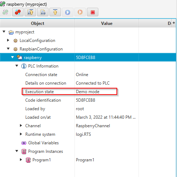Expand the Runtime system row
Screen dimensions: 177x177
21,134
